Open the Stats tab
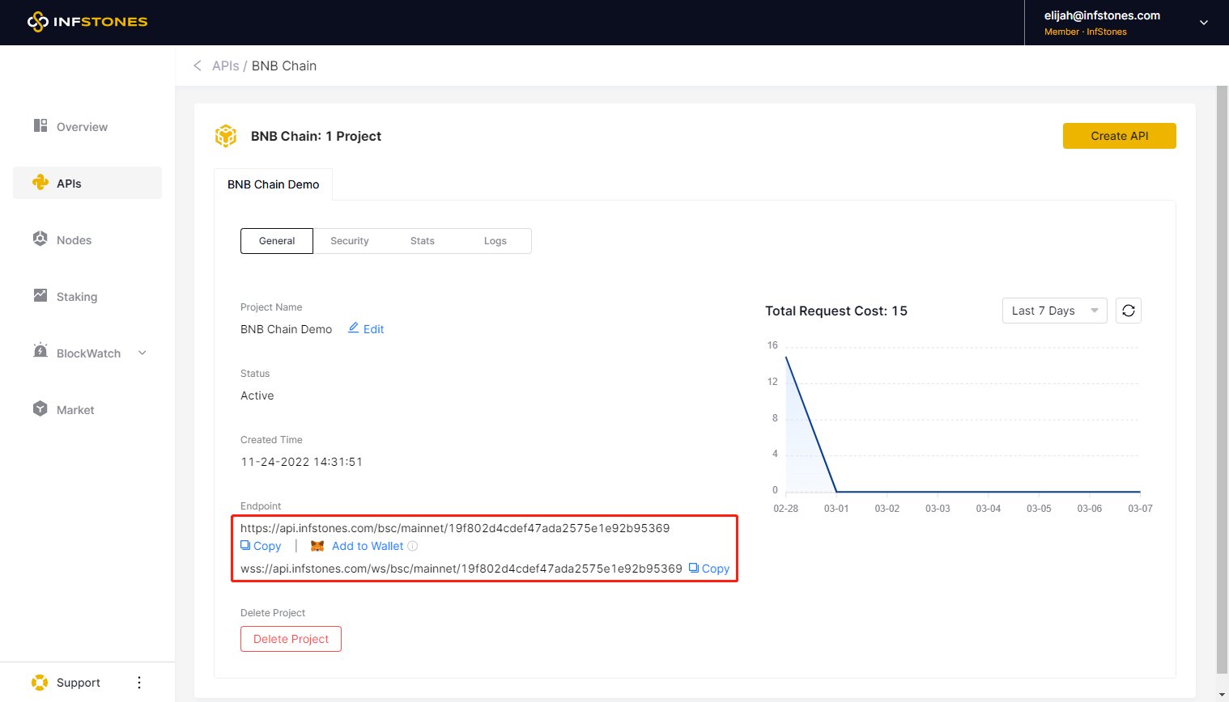 click(x=423, y=241)
